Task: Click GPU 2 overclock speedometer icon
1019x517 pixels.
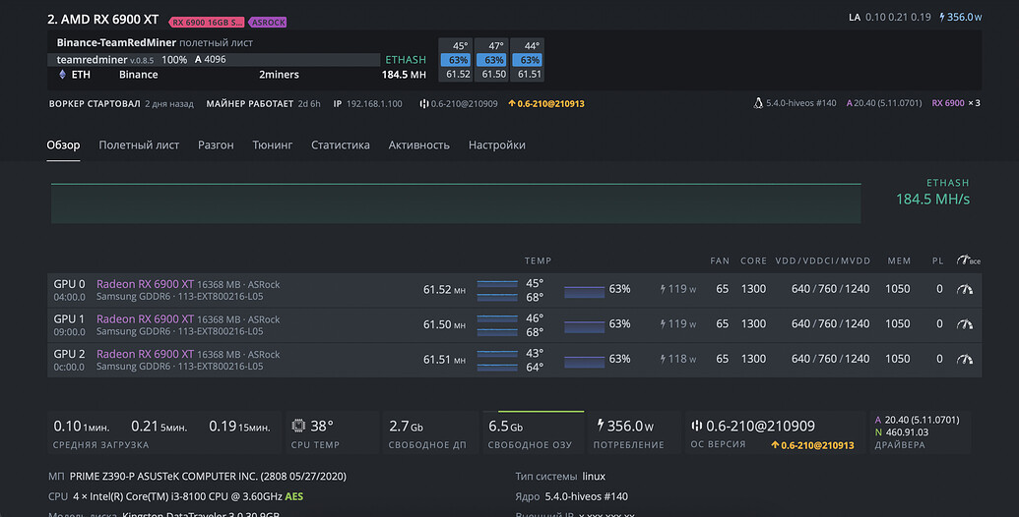Action: pyautogui.click(x=965, y=359)
